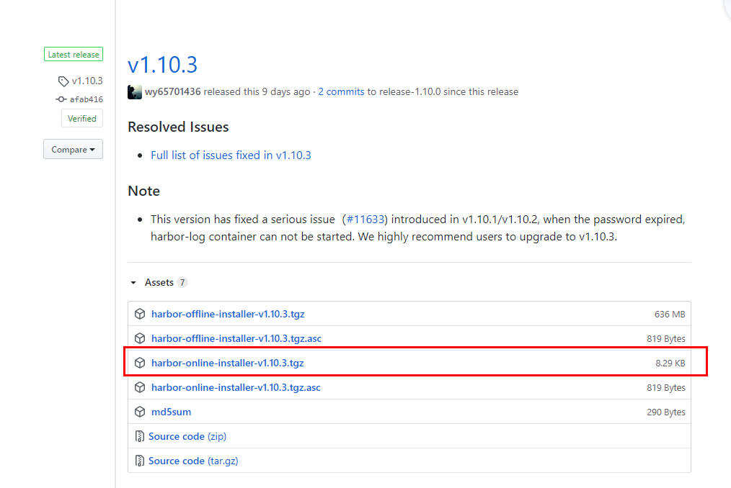Viewport: 731px width, 488px height.
Task: Download harbor-offline-installer-v1.10.3.tgz.asc signature
Action: (236, 338)
